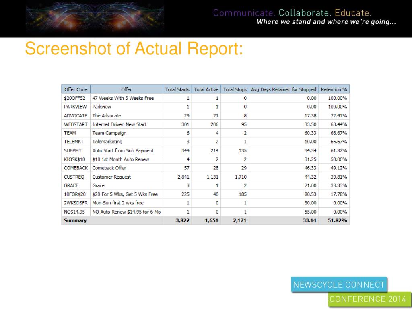Select the TELEMKT offer code cell
The height and width of the screenshot is (309, 412).
click(76, 142)
